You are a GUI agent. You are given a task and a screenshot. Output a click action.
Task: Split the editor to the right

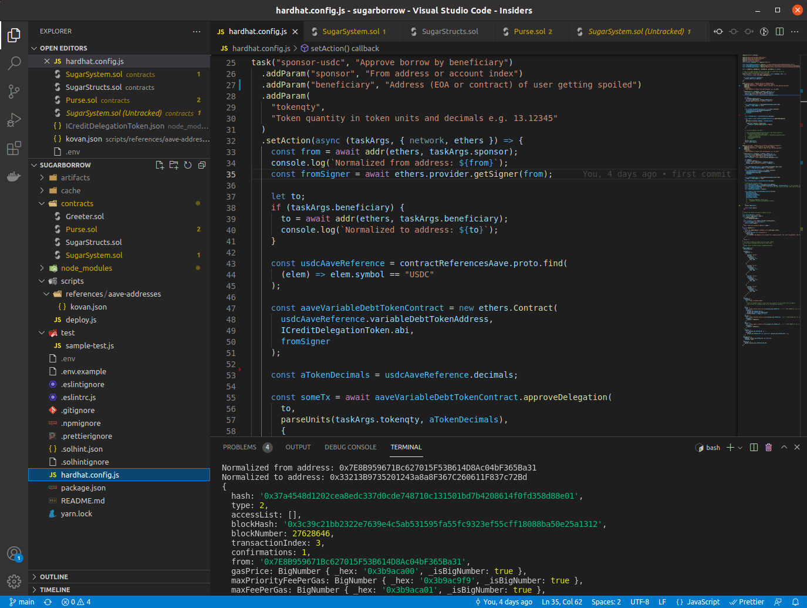tap(779, 32)
